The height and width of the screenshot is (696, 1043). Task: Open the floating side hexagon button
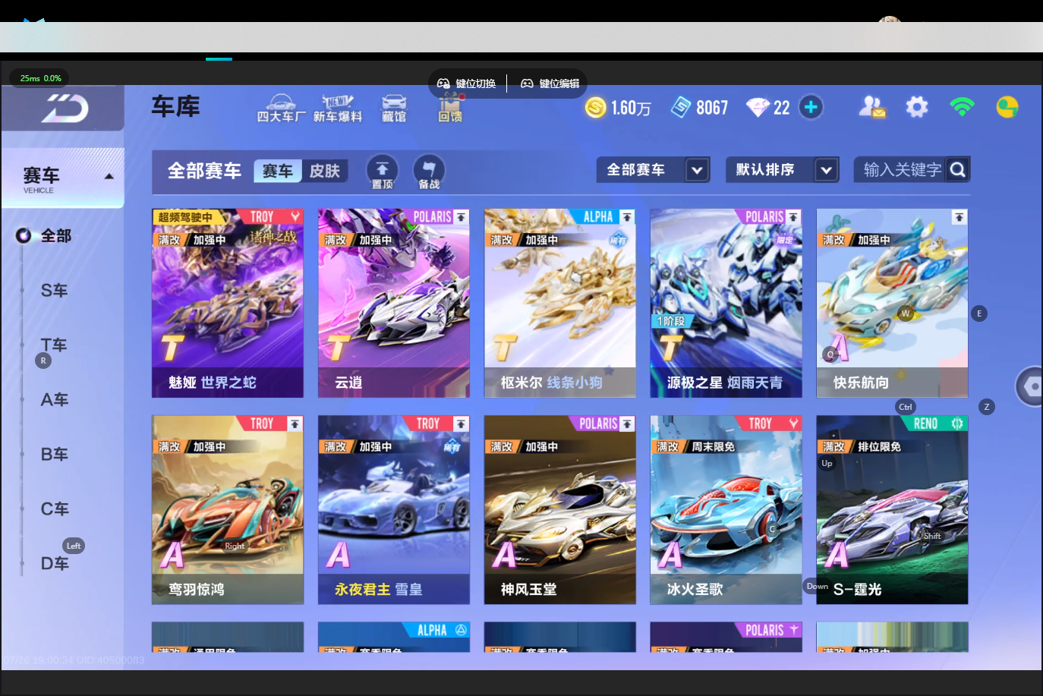pyautogui.click(x=1031, y=386)
